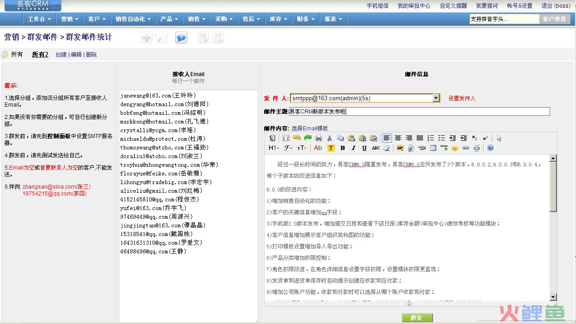
Task: Toggle bold formatting
Action: click(342, 148)
